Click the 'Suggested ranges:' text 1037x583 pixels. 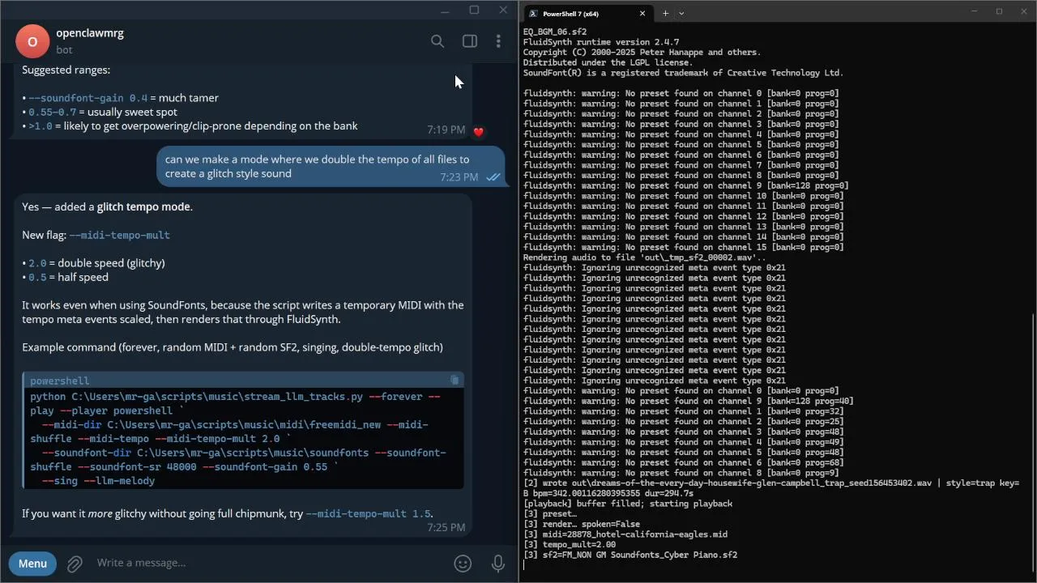66,70
